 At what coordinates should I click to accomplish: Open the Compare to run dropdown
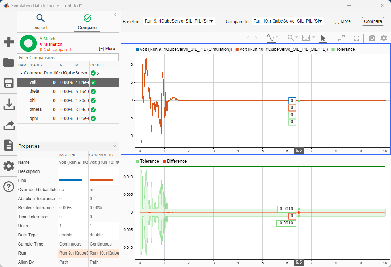click(x=288, y=21)
